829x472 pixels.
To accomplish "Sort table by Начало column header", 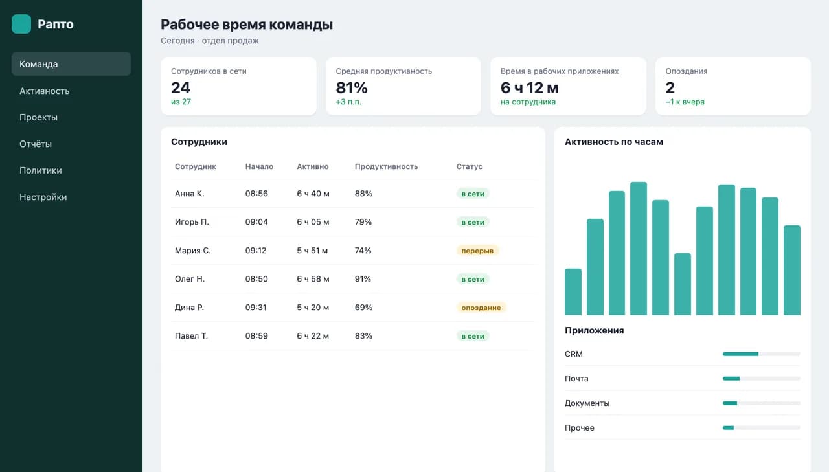I will point(259,166).
